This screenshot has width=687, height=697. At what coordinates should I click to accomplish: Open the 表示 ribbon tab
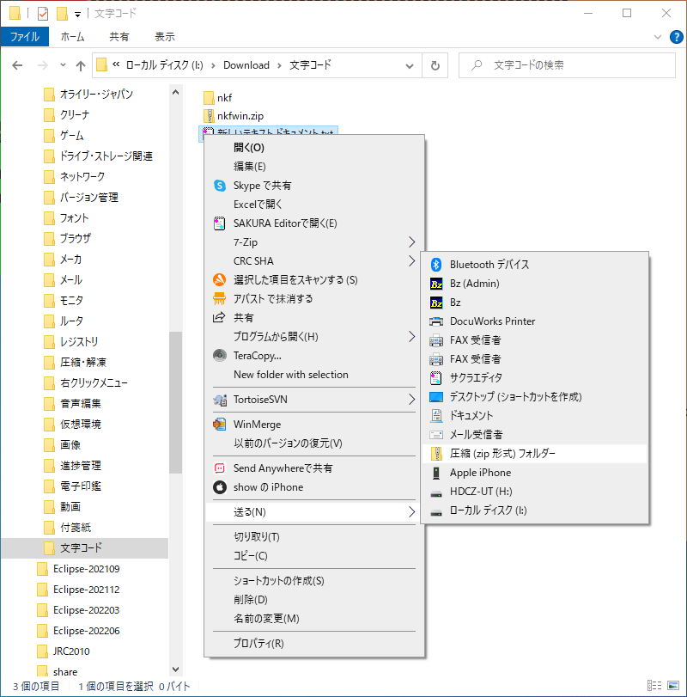pyautogui.click(x=164, y=37)
